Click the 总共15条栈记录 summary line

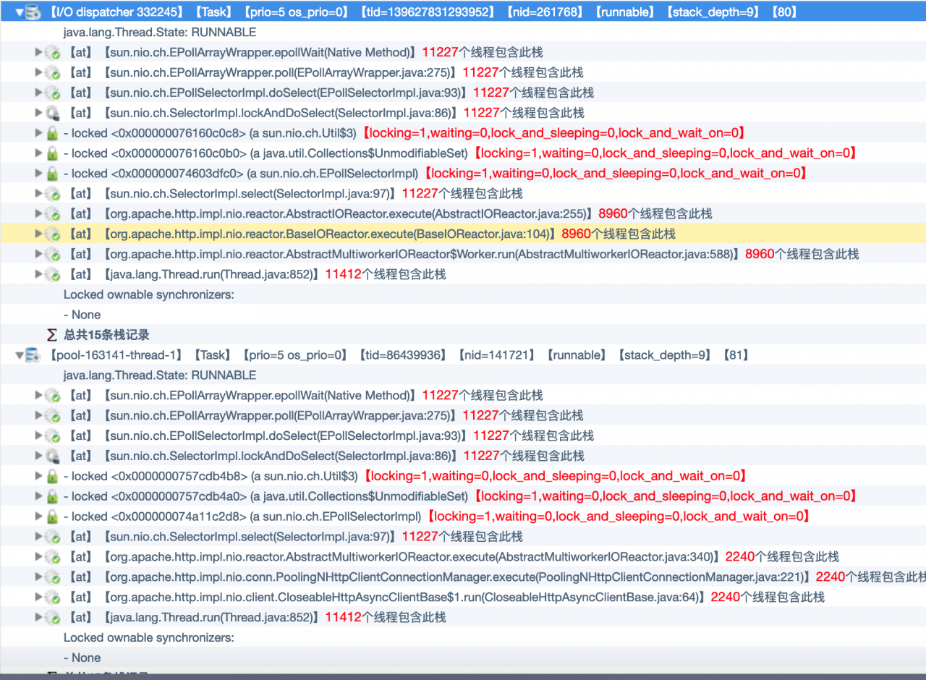tap(107, 335)
